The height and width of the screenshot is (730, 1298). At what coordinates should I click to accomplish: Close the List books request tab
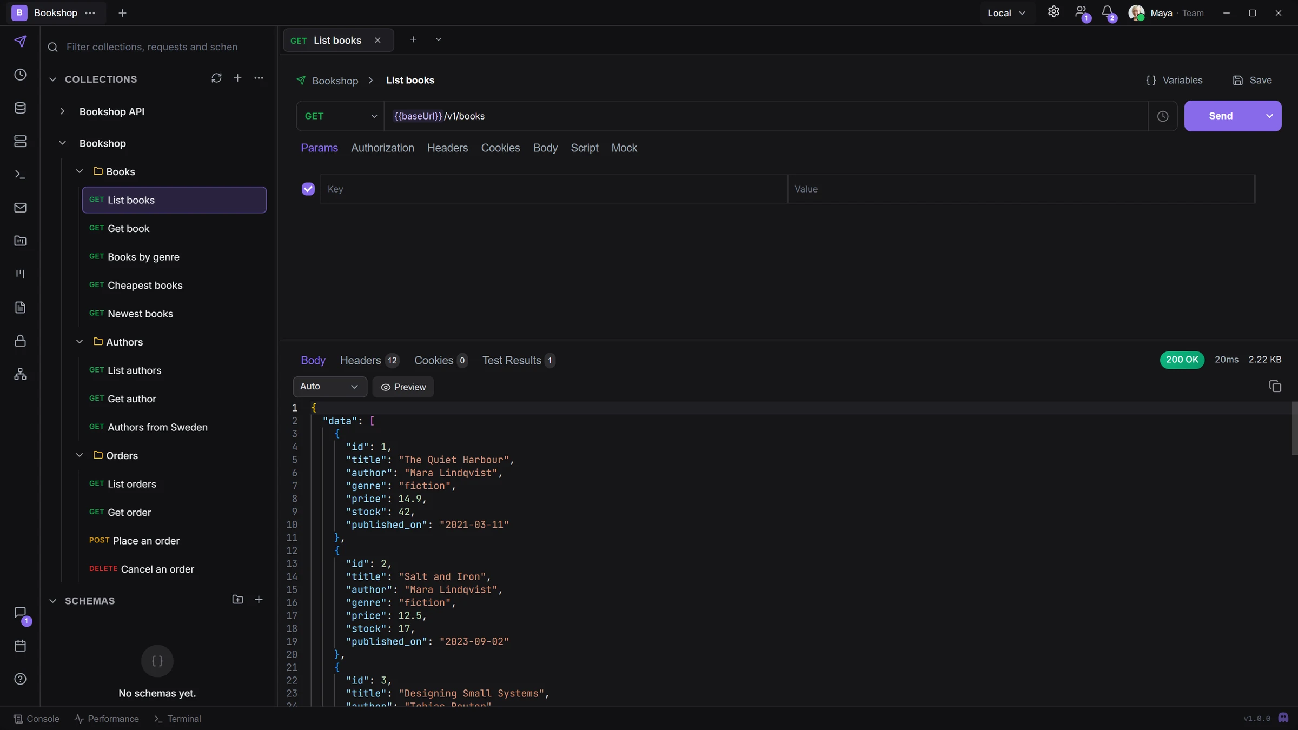click(378, 41)
